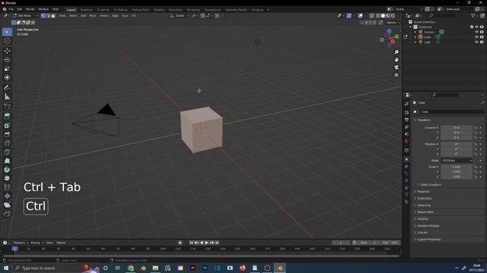Screen dimensions: 487x273
Task: Switch to solid viewport shading
Action: (x=383, y=16)
